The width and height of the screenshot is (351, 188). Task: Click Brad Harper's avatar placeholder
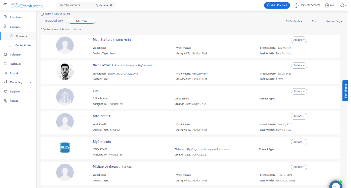[65, 122]
